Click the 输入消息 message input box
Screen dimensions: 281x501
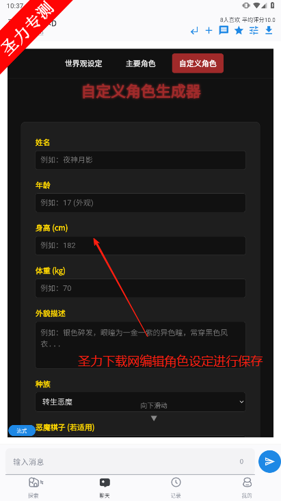pyautogui.click(x=130, y=461)
